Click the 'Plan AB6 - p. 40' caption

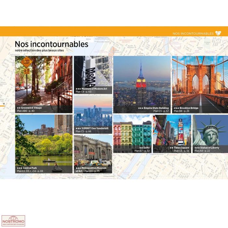pyautogui.click(x=26, y=111)
